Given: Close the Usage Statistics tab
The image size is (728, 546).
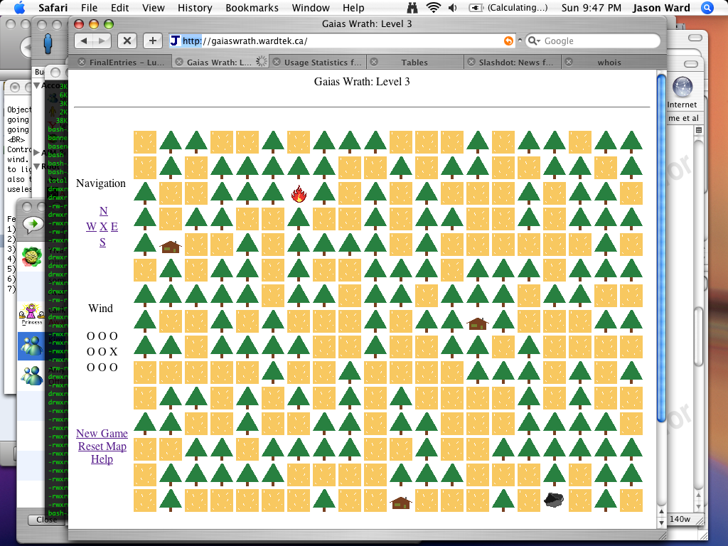Looking at the screenshot, I should (x=277, y=63).
